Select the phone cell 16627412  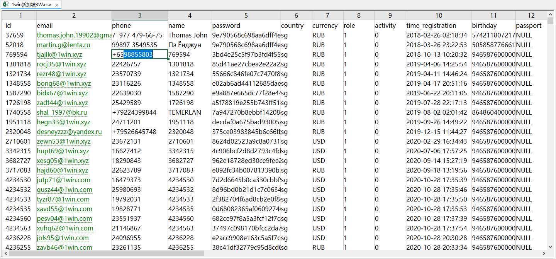tap(140, 151)
